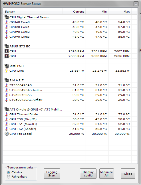Click thermometer icon of 31.0 °C ST9500420AS Airflow
The height and width of the screenshot is (185, 141).
(x=7, y=90)
